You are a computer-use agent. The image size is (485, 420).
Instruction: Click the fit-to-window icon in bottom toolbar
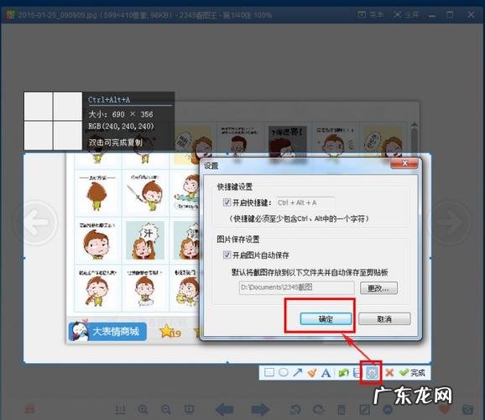(x=189, y=409)
